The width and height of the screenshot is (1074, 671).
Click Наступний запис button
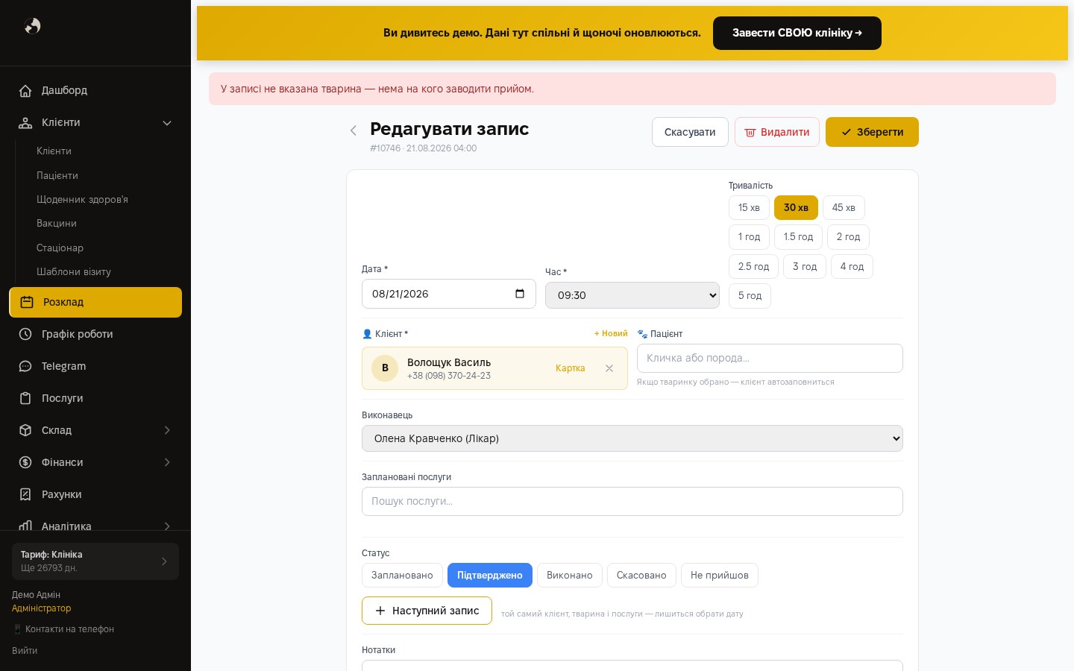427,611
